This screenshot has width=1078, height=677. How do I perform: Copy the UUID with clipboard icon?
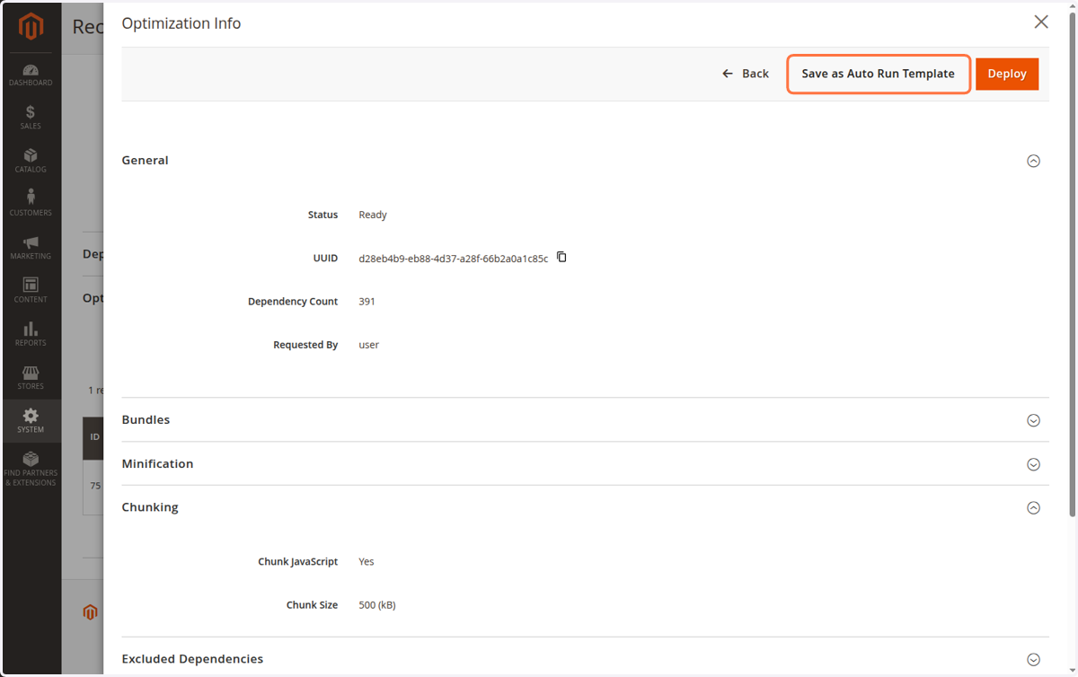click(x=561, y=258)
